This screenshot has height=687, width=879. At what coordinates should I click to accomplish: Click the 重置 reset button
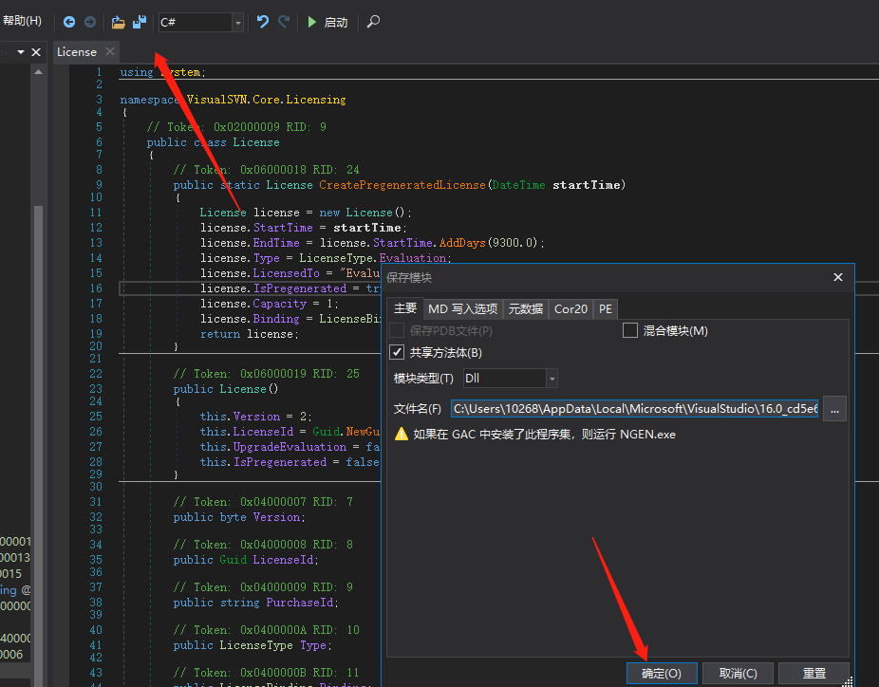point(814,673)
